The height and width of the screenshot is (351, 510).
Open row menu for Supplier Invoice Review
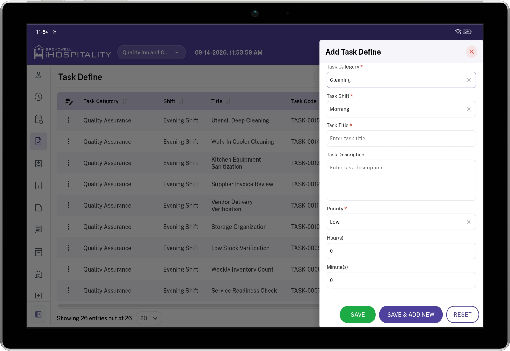pyautogui.click(x=68, y=184)
